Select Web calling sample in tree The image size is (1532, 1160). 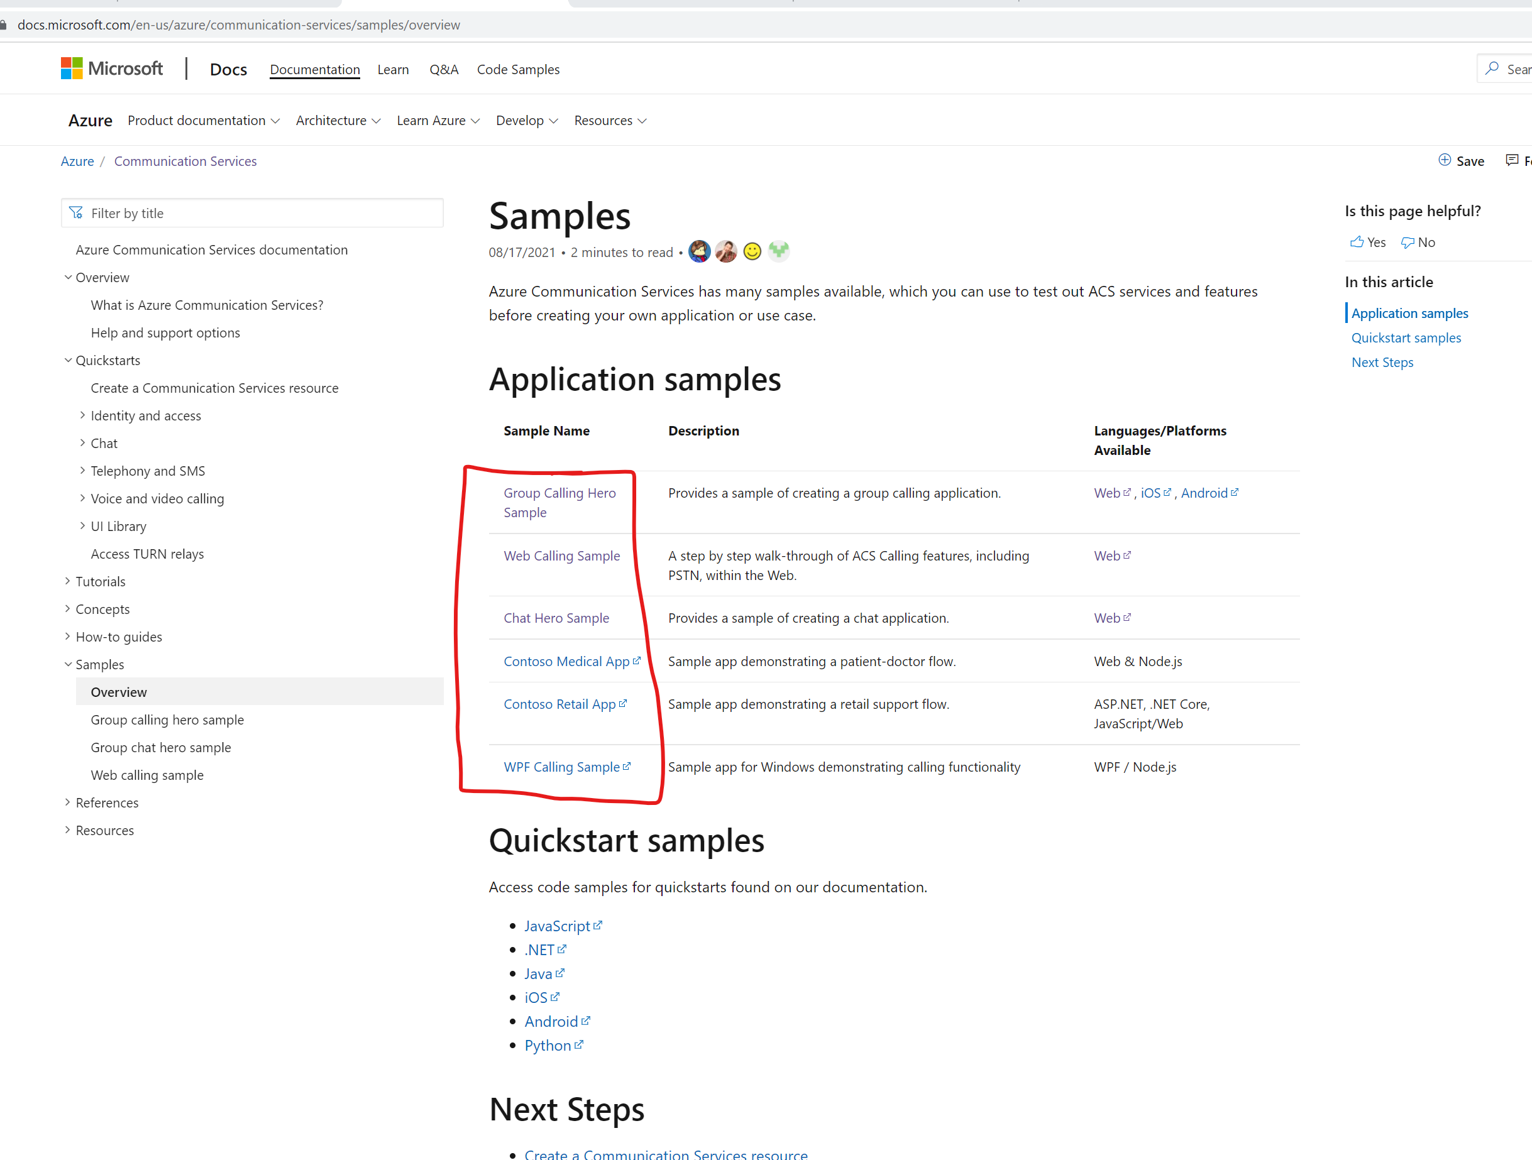(x=147, y=775)
